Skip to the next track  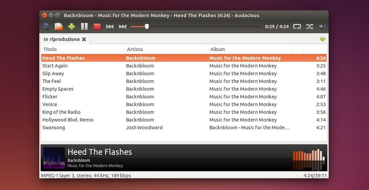point(123,26)
